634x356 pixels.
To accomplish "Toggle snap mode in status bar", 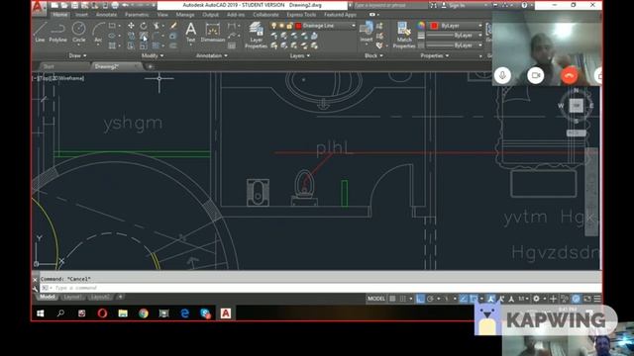I will 403,299.
